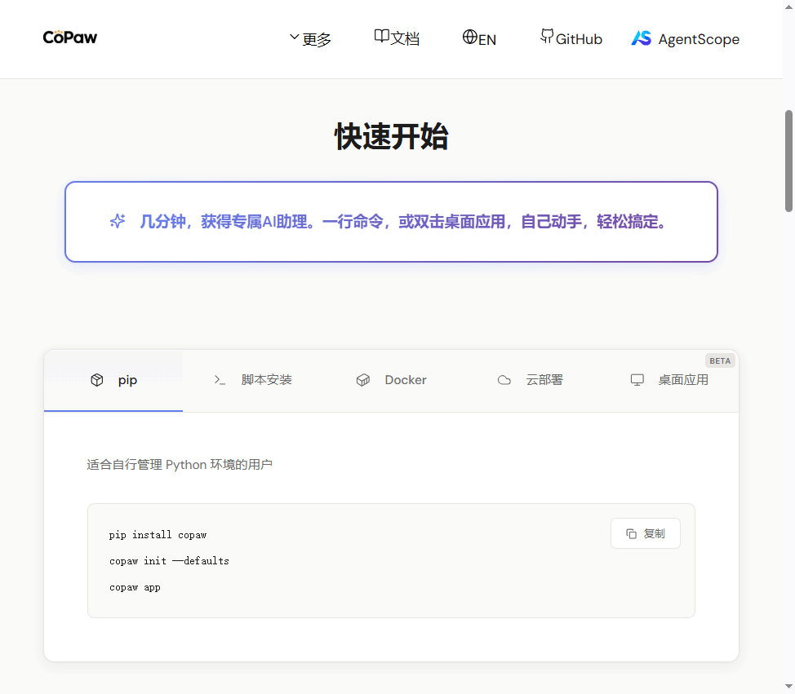Switch to the 桌面应用 tab
795x694 pixels.
click(683, 380)
